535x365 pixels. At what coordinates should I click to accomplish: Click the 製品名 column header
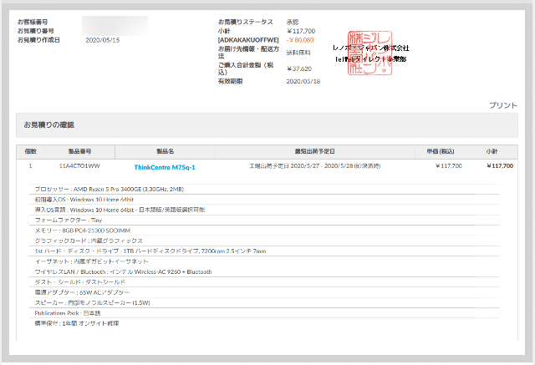tap(166, 151)
